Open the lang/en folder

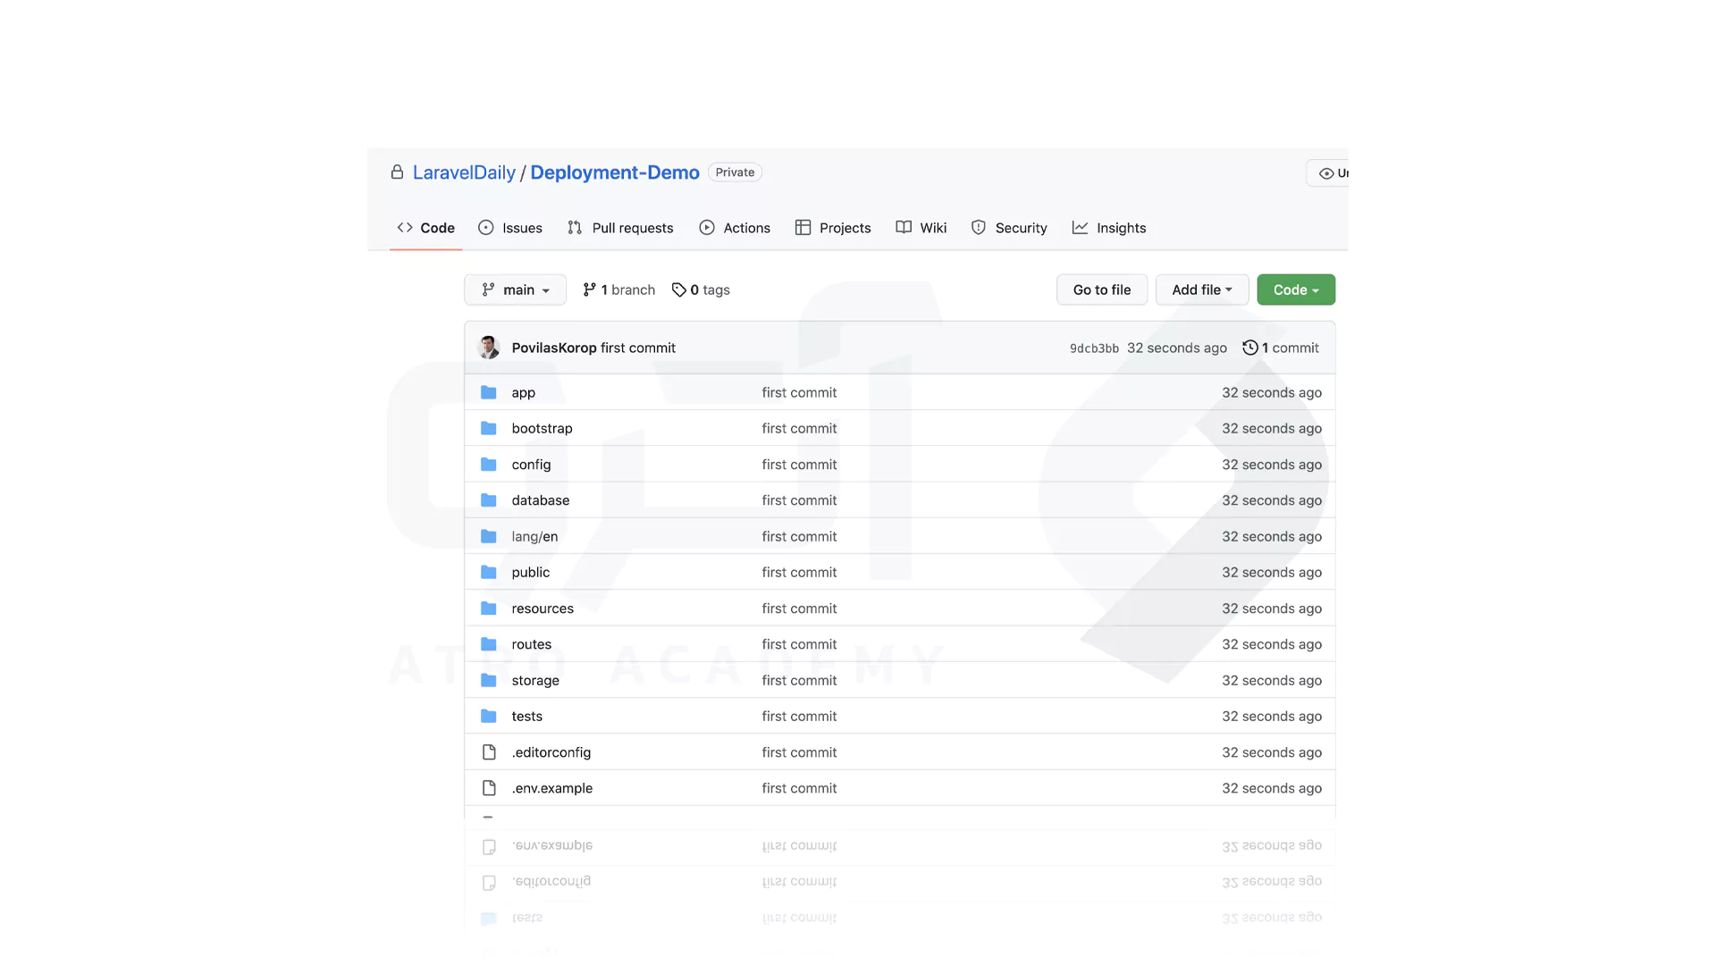tap(534, 536)
